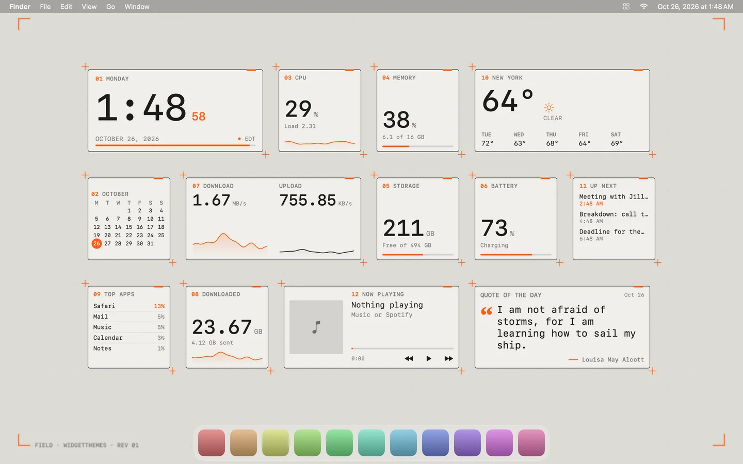Open the teal dock icon

(372, 443)
